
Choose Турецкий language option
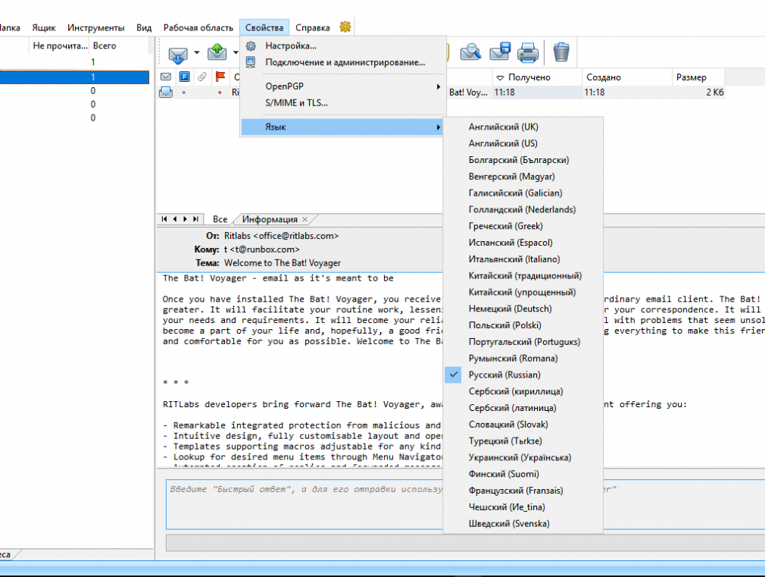click(x=523, y=441)
